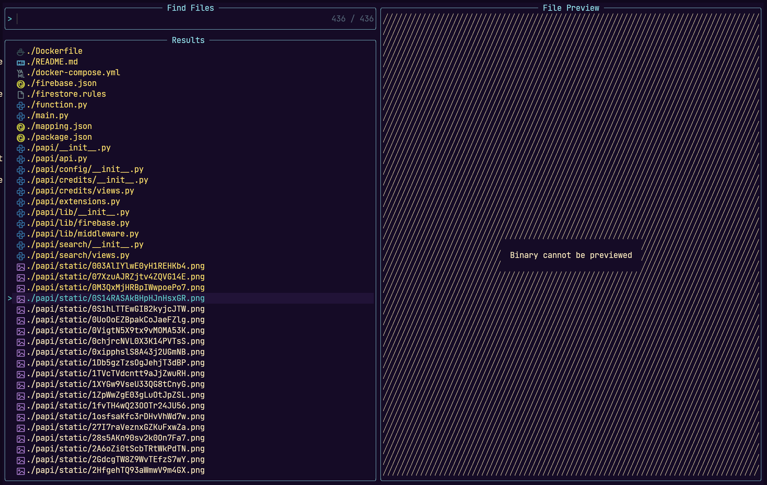Image resolution: width=767 pixels, height=485 pixels.
Task: Click the Python icon beside ./papi/api.py
Action: click(x=20, y=159)
